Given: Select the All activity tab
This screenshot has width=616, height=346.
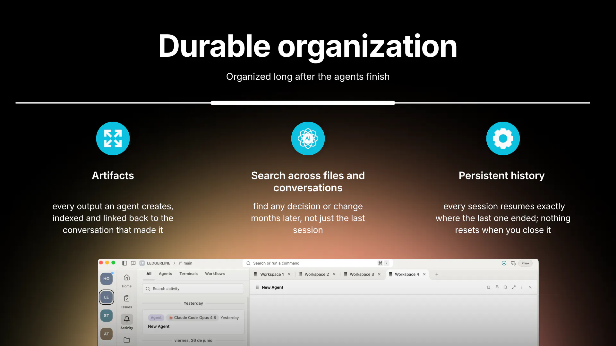Looking at the screenshot, I should tap(149, 274).
